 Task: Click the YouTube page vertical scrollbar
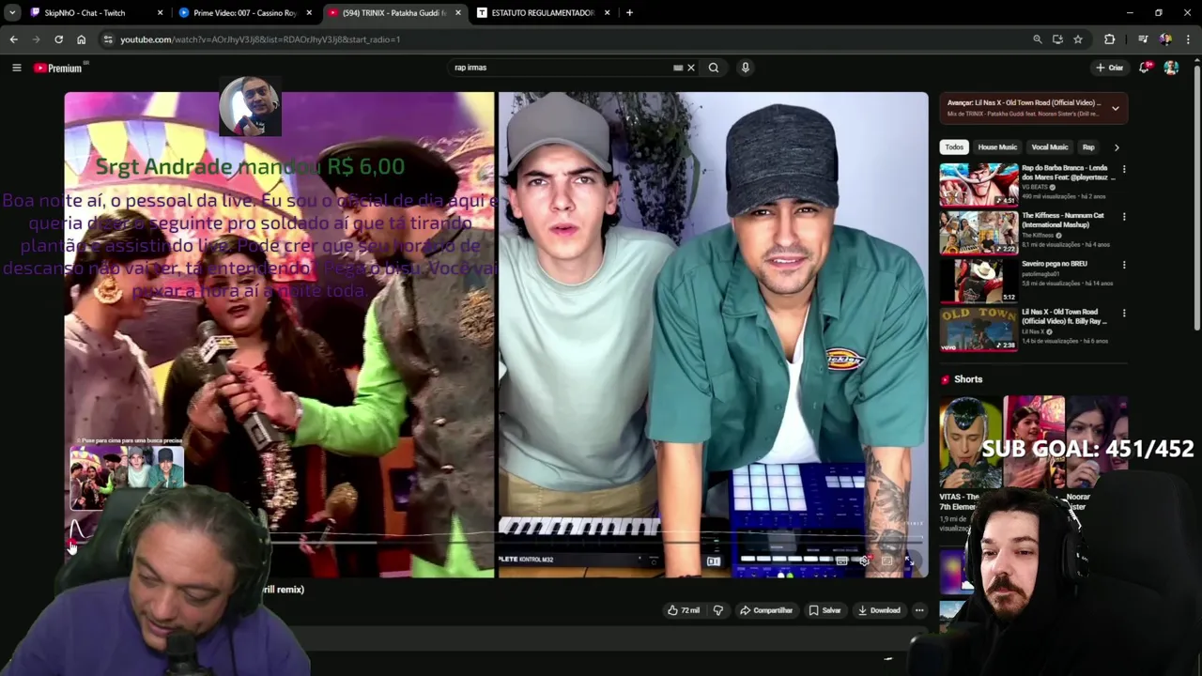[x=1197, y=197]
